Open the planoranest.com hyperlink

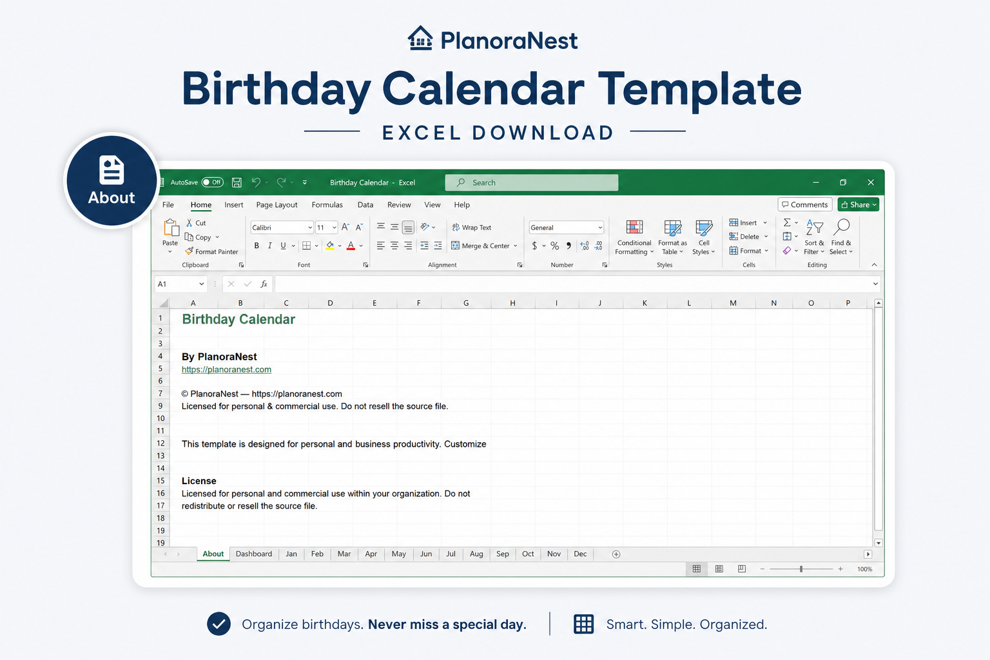click(x=226, y=369)
